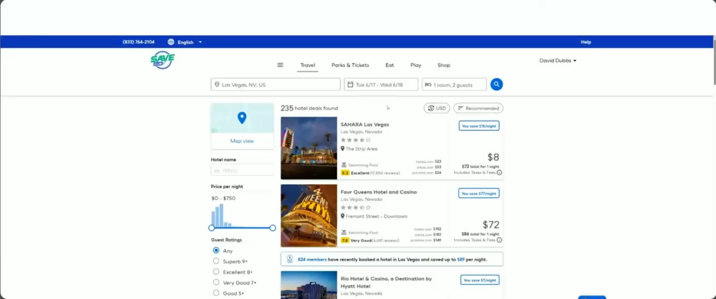Click the price slider minimum handle
Viewport: 716px width, 299px height.
(x=211, y=228)
